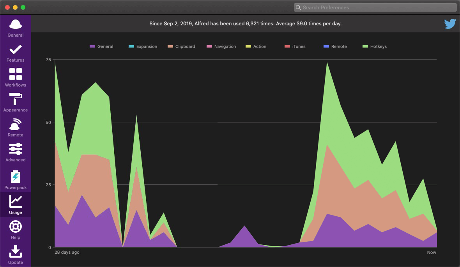Zoom the window with the green button
Viewport: 460px width, 267px height.
pyautogui.click(x=23, y=7)
